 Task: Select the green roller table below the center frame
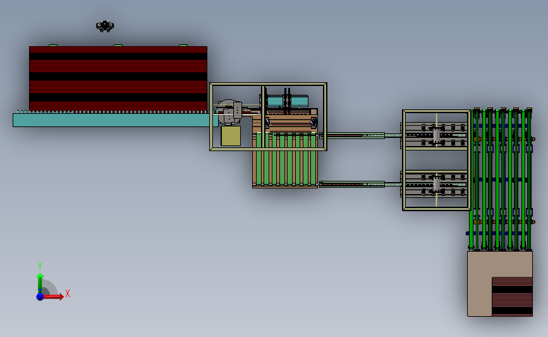pos(285,160)
